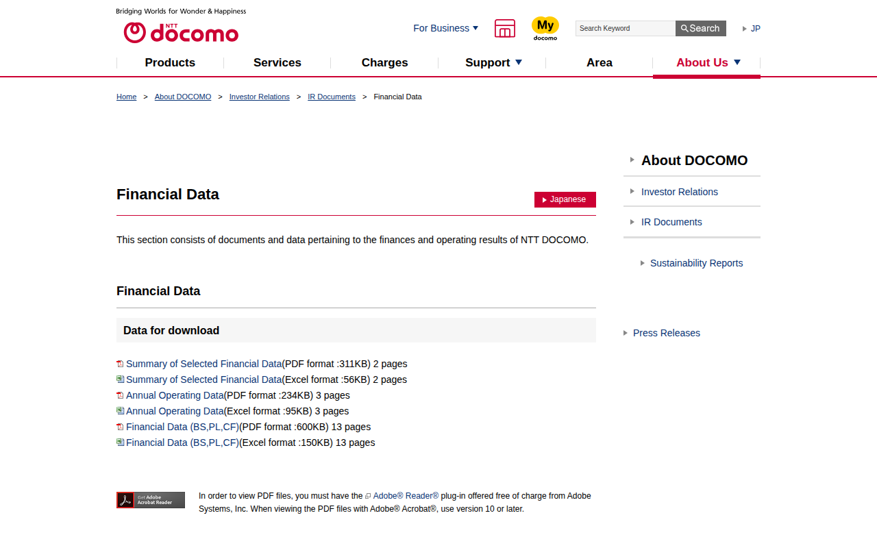Click Excel icon beside Financial Data (BS,PL,CF)
Image resolution: width=877 pixels, height=548 pixels.
click(120, 443)
